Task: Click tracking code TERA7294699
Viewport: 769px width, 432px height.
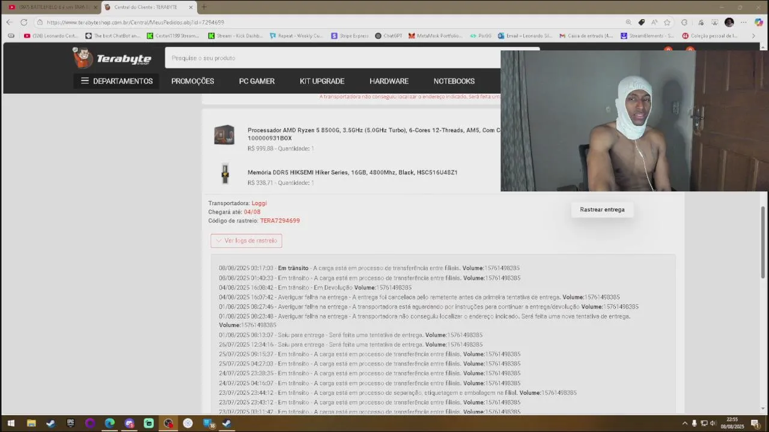Action: coord(280,221)
